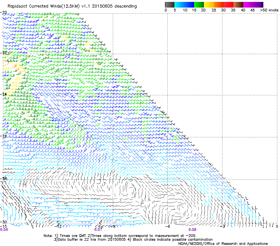280x246 pixels.
Task: Click the yellow 20-25 knots legend swatch
Action: click(209, 5)
